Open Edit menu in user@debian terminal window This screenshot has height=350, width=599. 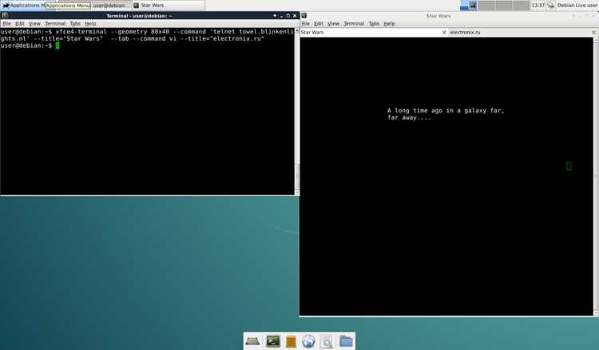click(x=20, y=24)
